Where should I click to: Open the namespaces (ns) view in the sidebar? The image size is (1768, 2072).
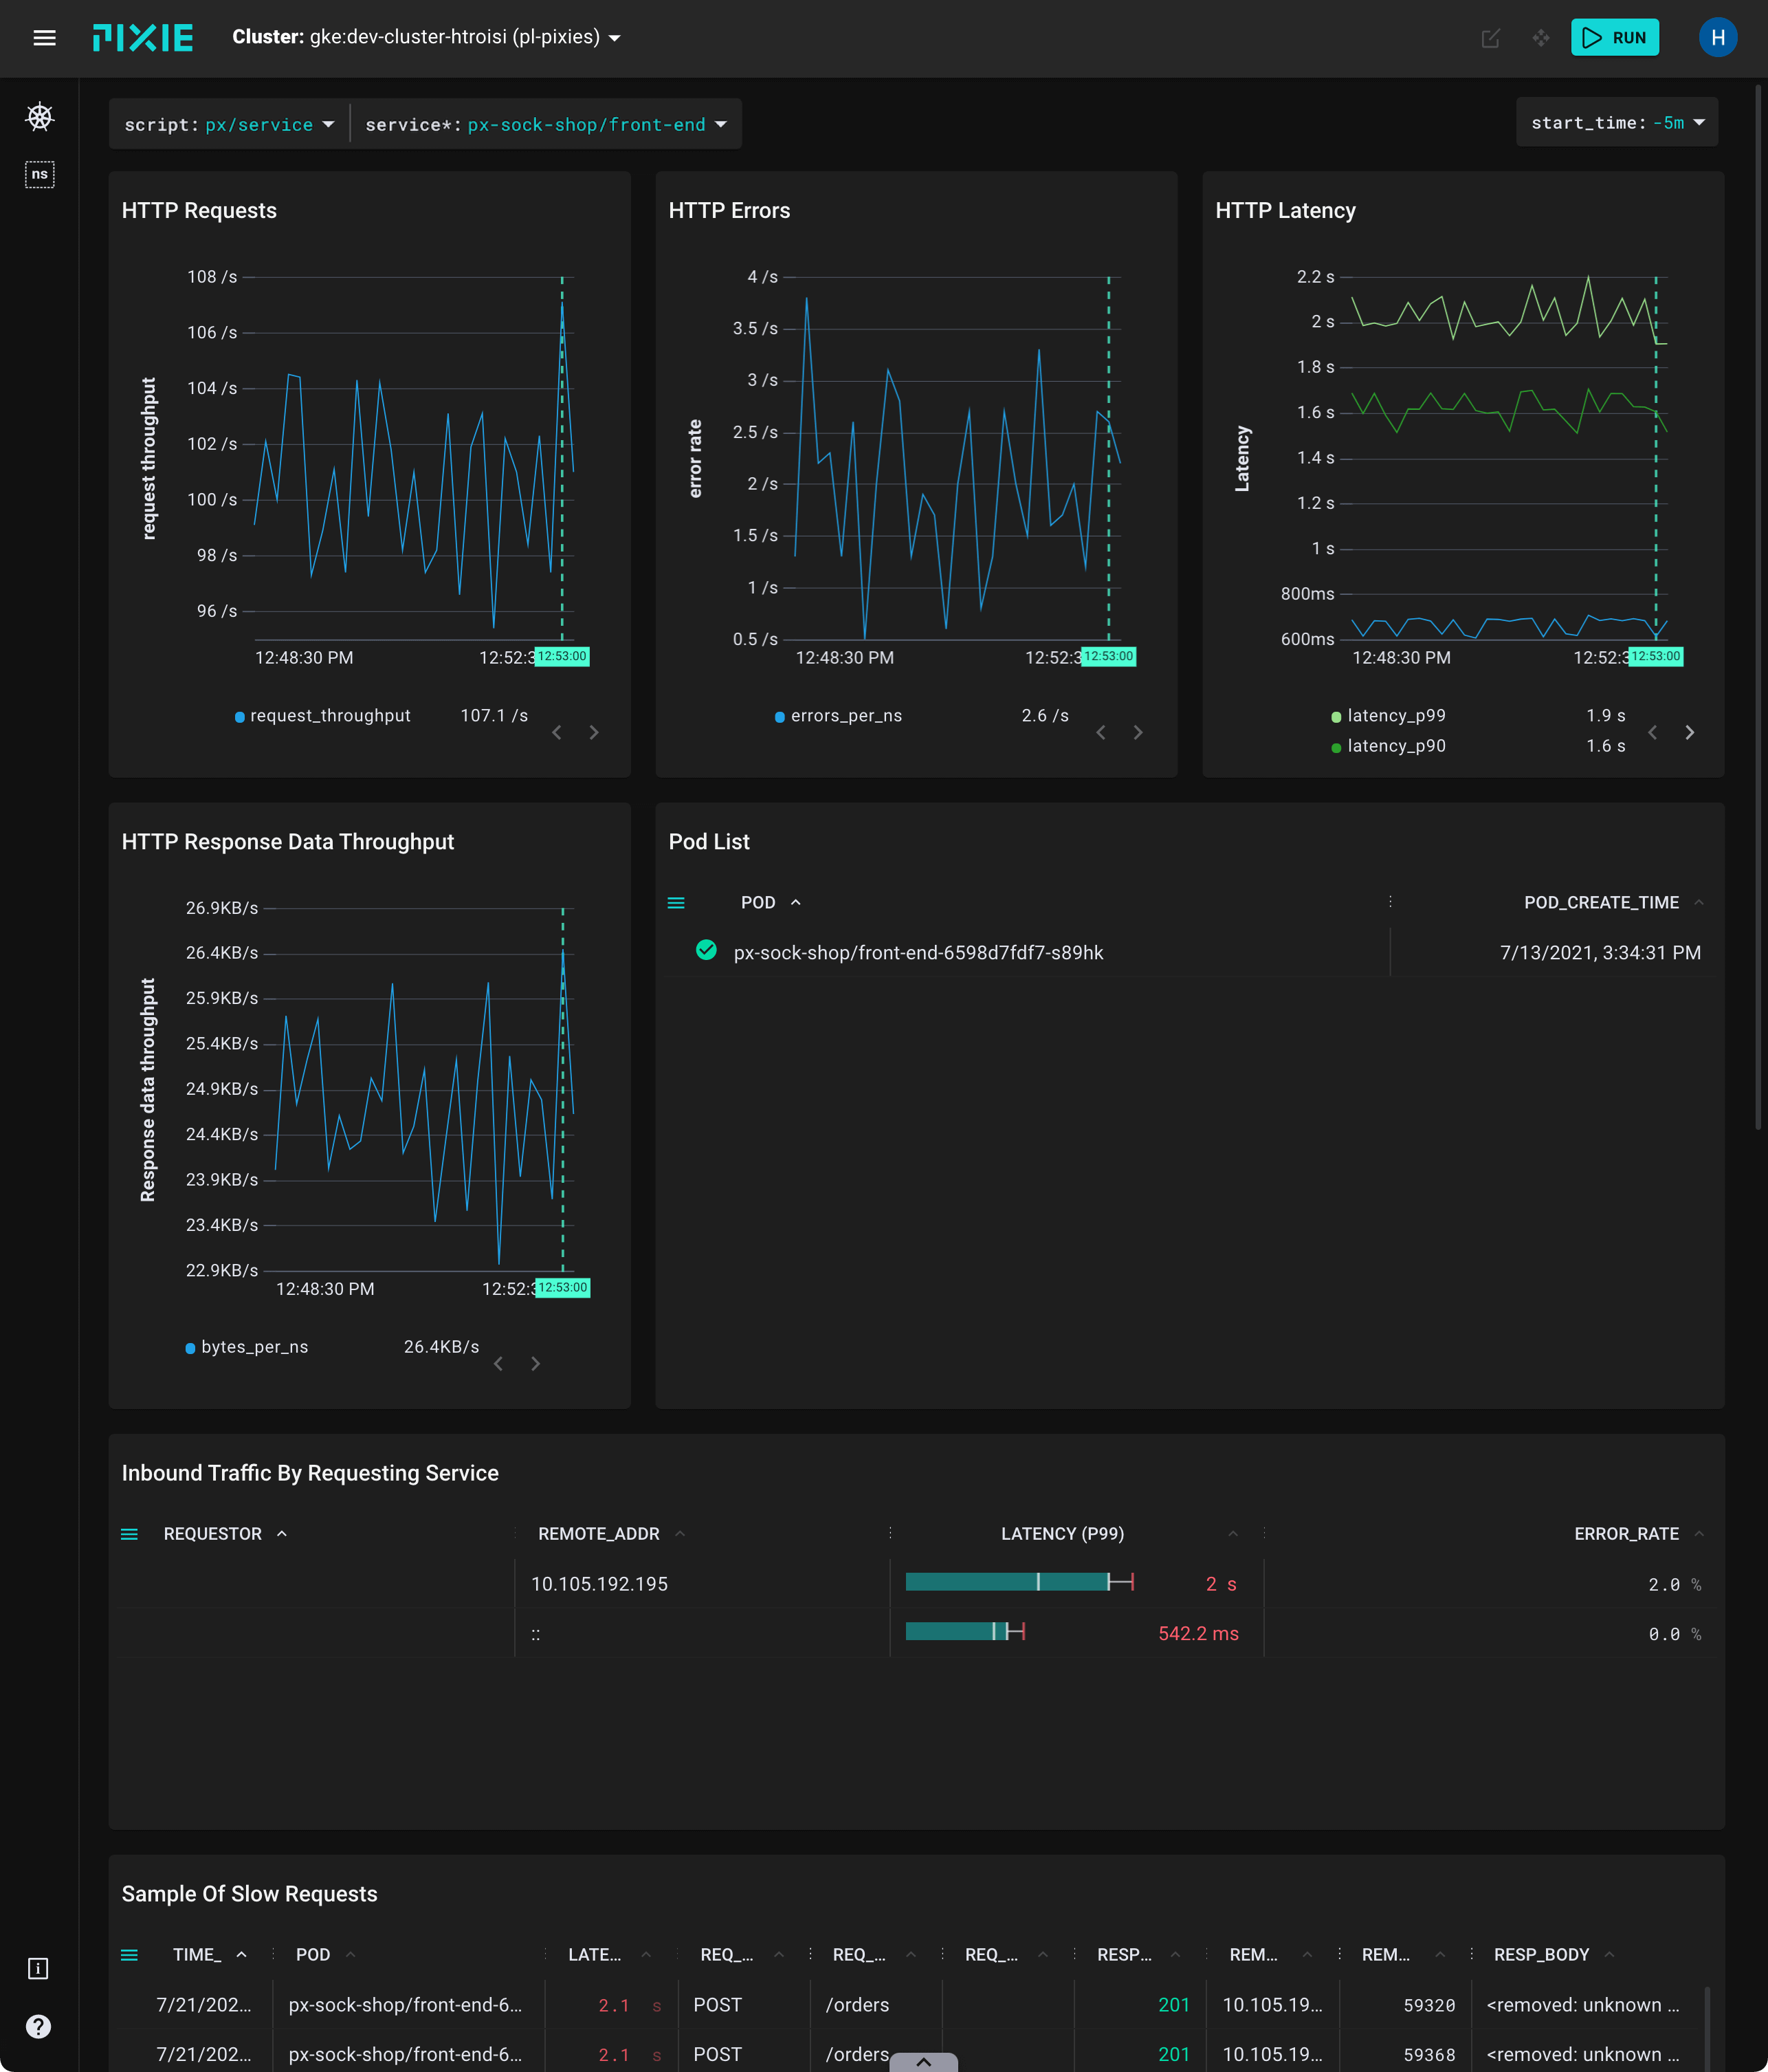point(39,174)
